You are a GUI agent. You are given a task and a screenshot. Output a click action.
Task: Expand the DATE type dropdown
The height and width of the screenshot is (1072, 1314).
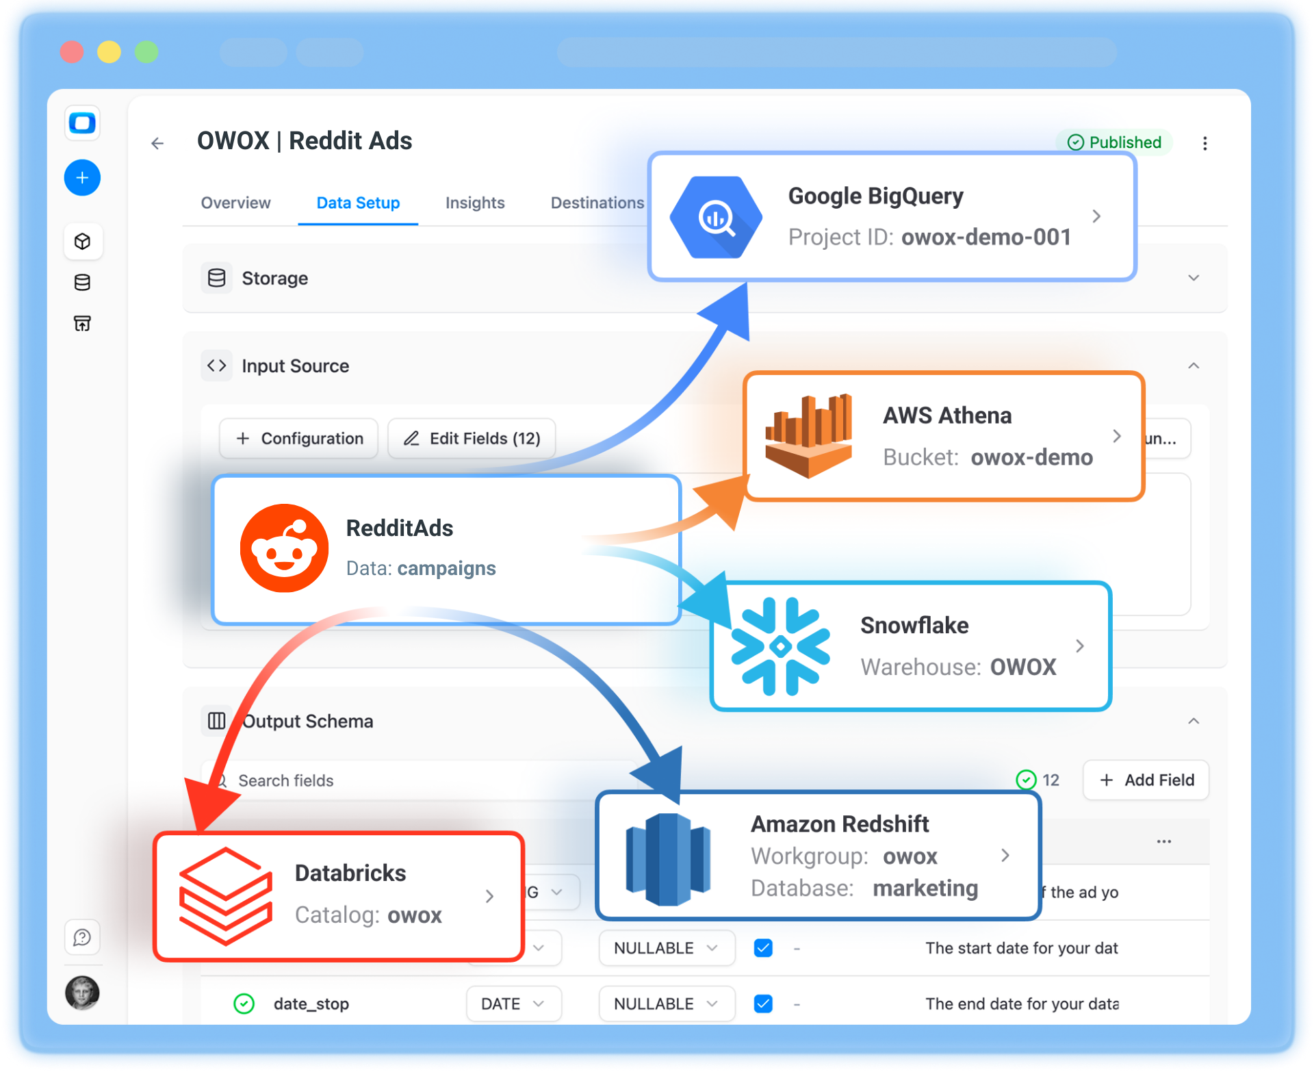pos(513,1003)
